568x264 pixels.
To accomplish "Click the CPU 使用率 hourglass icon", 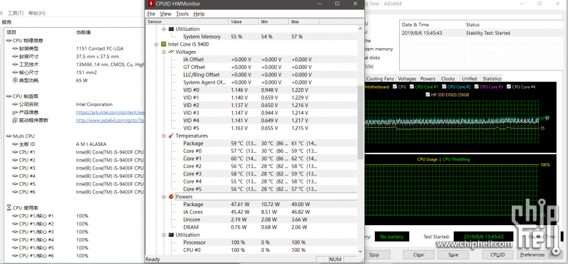I will 9,208.
